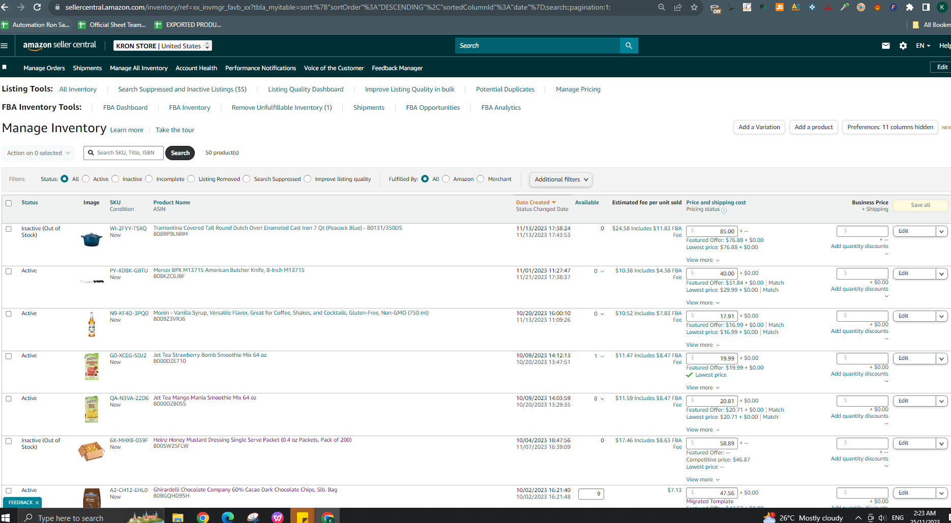Go to the Amazon Seller Central home logo

coord(60,45)
